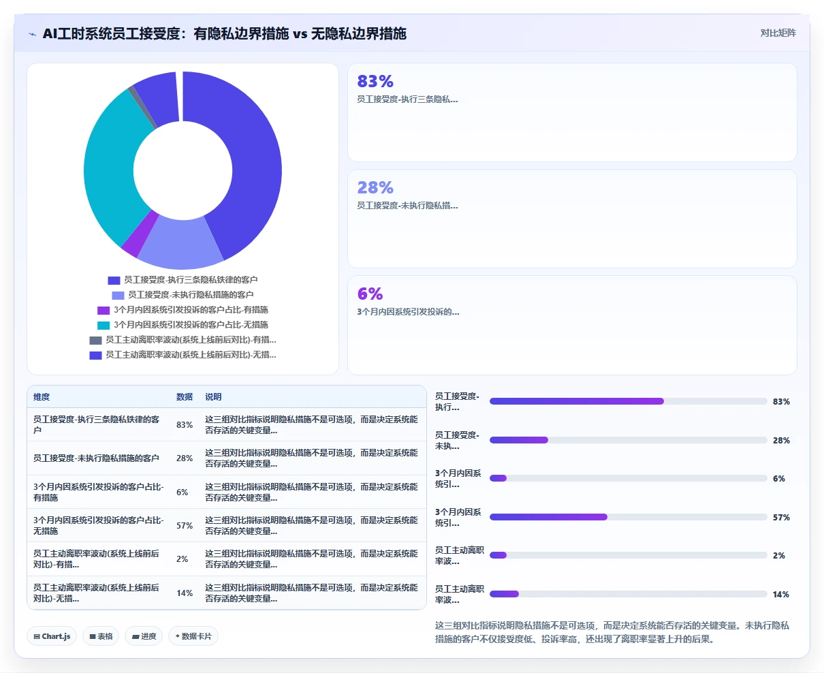Toggle gray legend swatch for 离职率波动-有措…

point(95,340)
